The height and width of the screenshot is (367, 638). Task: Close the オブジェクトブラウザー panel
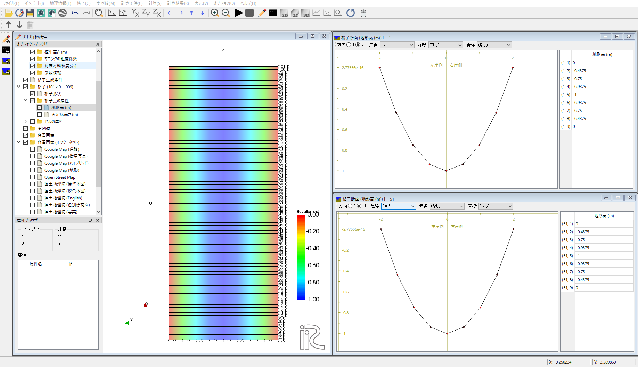(98, 44)
